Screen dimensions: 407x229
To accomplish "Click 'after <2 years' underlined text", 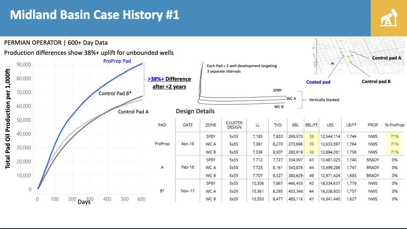I will 169,87.
